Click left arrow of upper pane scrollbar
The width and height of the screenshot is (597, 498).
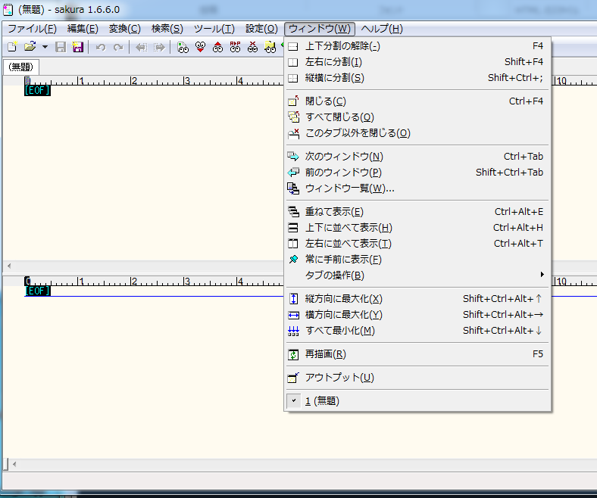coord(9,266)
